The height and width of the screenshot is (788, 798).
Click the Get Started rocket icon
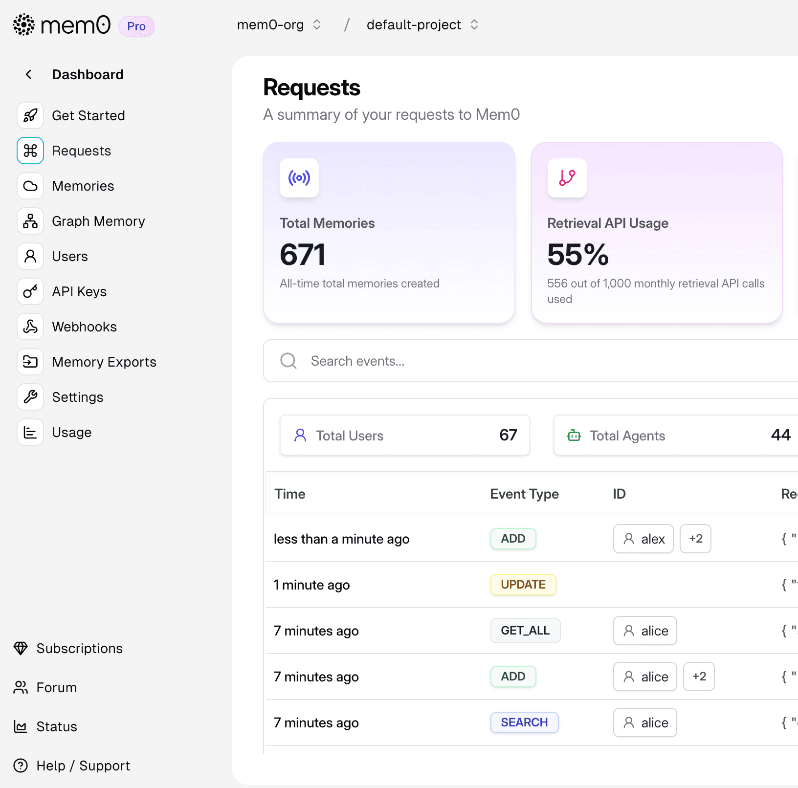[x=30, y=115]
